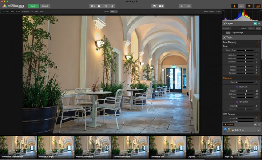Select the luminosity mask image icon
This screenshot has width=262, height=160.
[257, 6]
